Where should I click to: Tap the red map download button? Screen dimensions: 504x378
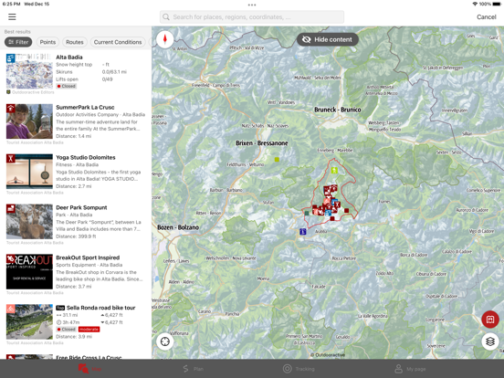490,320
